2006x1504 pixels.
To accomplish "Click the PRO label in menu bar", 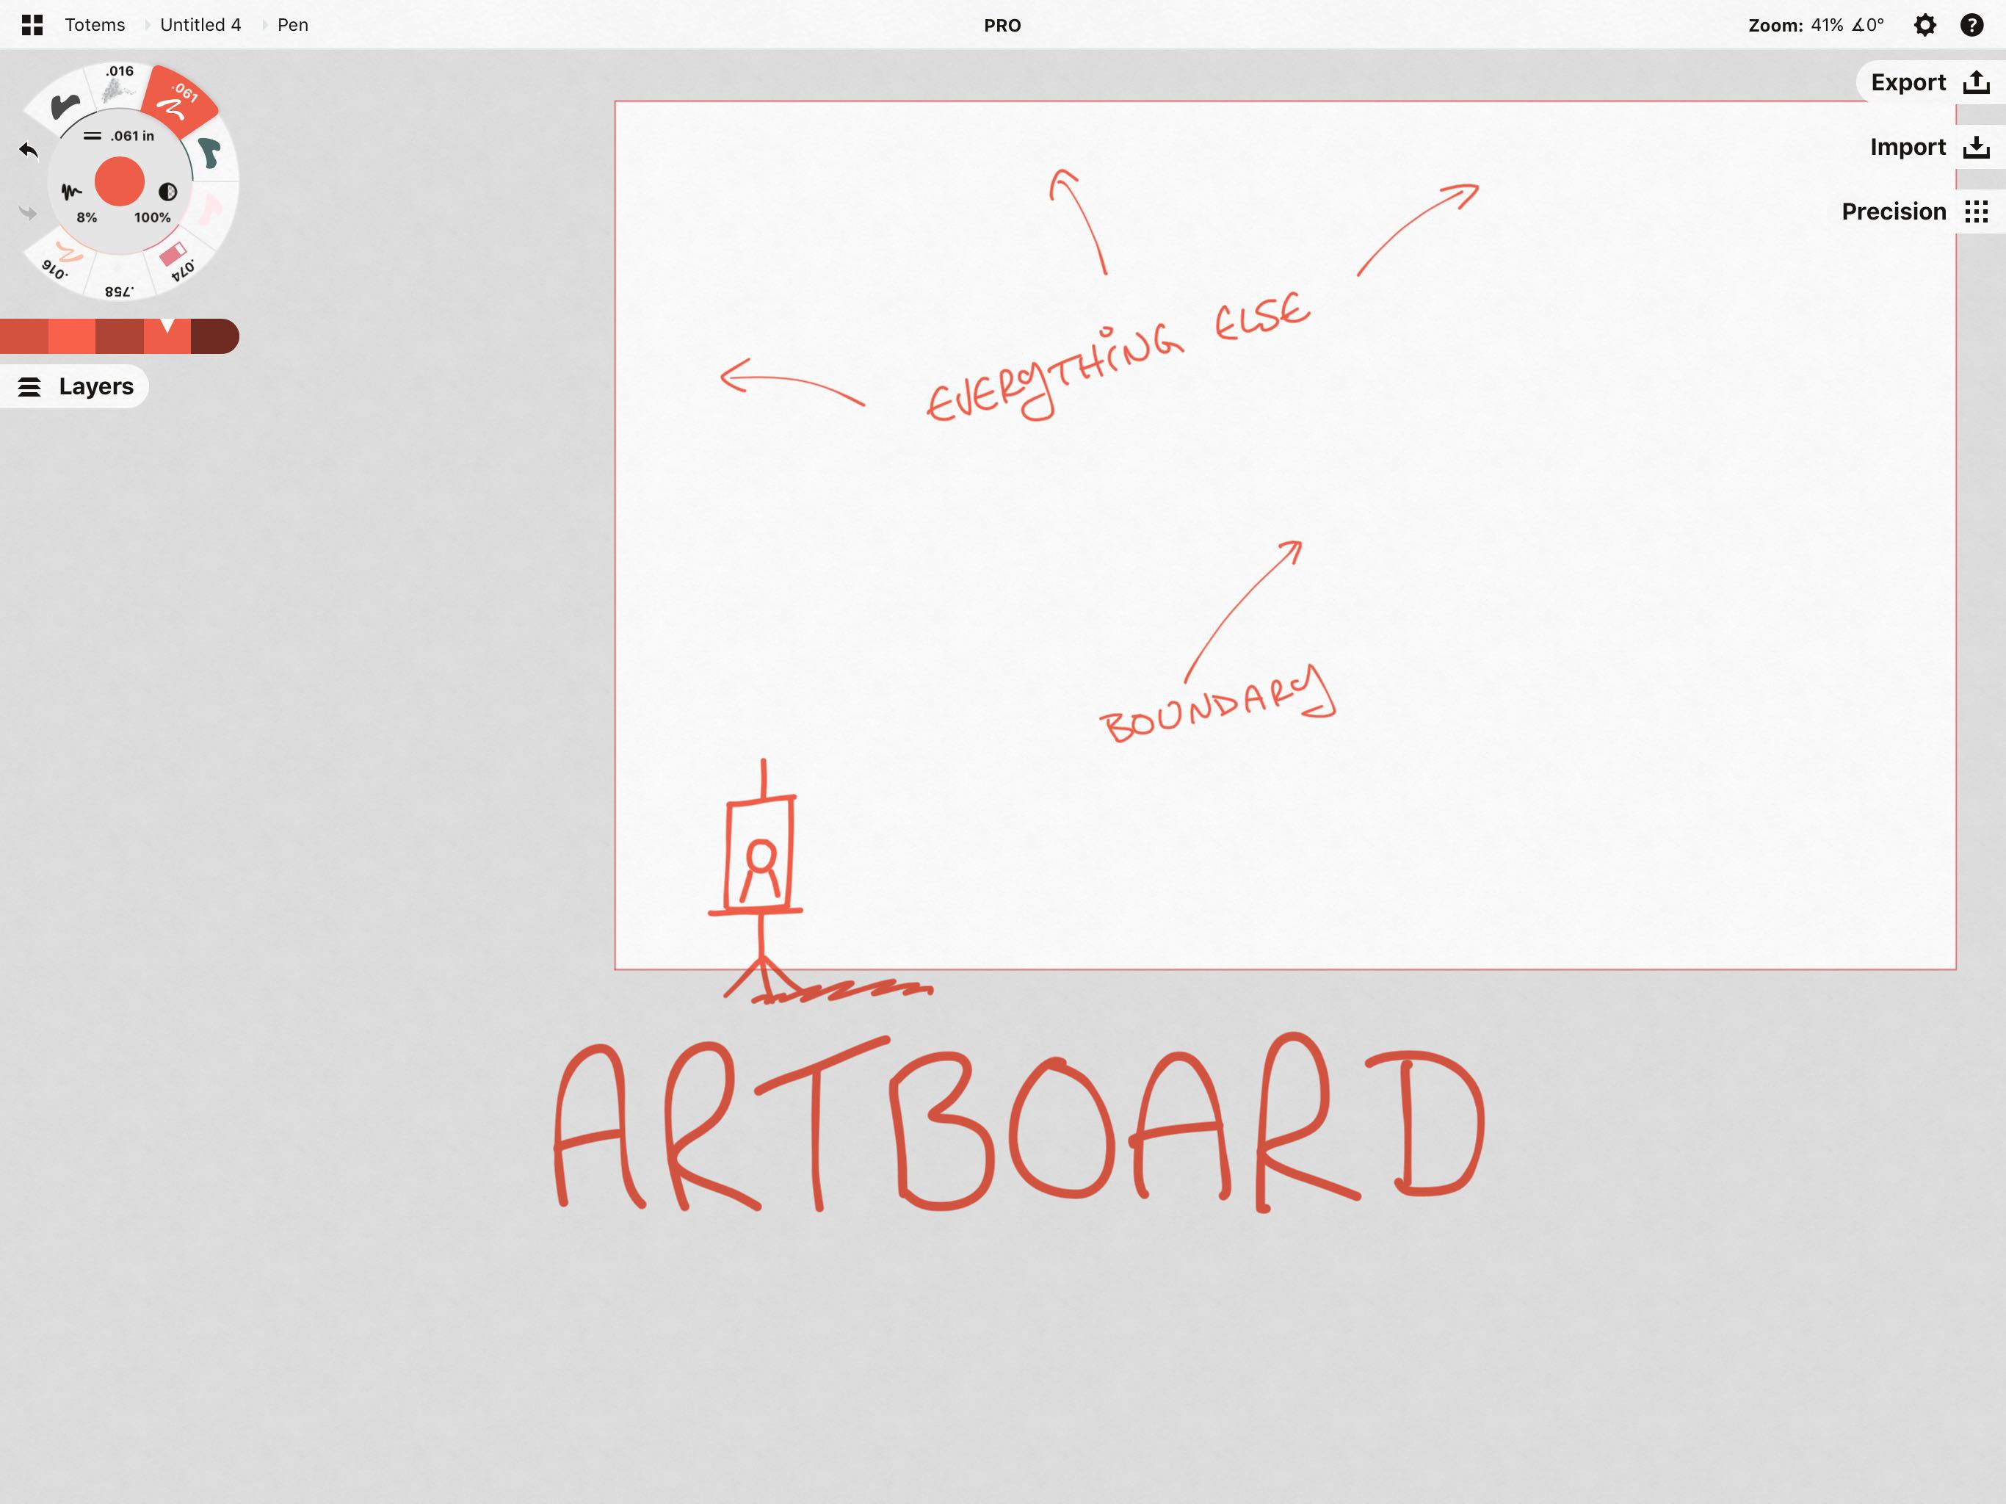I will click(1003, 23).
